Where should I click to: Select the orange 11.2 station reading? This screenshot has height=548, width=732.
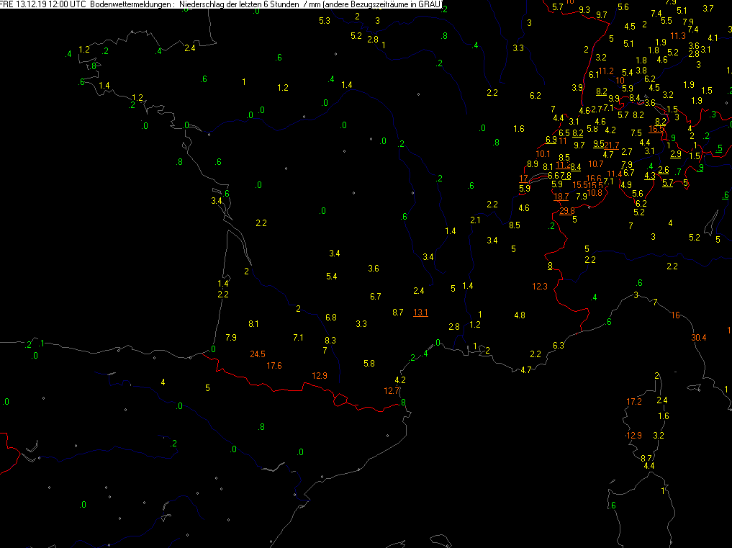click(x=606, y=71)
